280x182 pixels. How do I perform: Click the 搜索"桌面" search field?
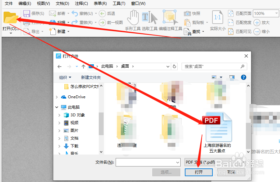tap(214, 67)
